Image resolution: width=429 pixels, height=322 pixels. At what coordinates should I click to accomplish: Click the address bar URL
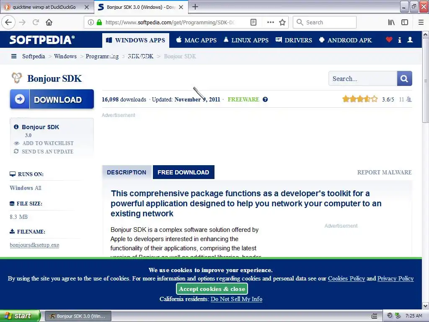point(170,23)
